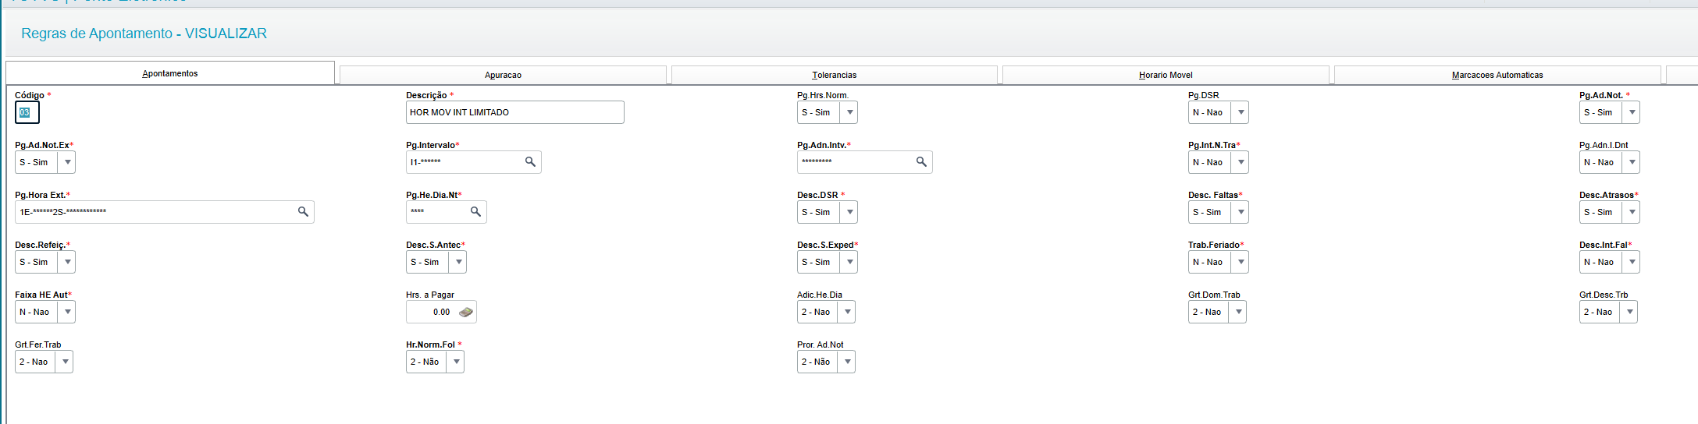Expand the Pg.Ad.Not.Ex dropdown
1698x424 pixels.
pos(68,162)
